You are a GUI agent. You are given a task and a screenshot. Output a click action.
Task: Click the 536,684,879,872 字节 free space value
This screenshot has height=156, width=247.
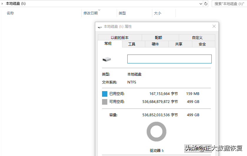(160, 102)
